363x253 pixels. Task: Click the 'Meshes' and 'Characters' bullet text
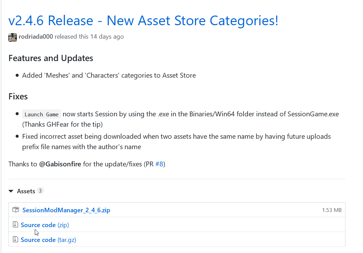109,75
